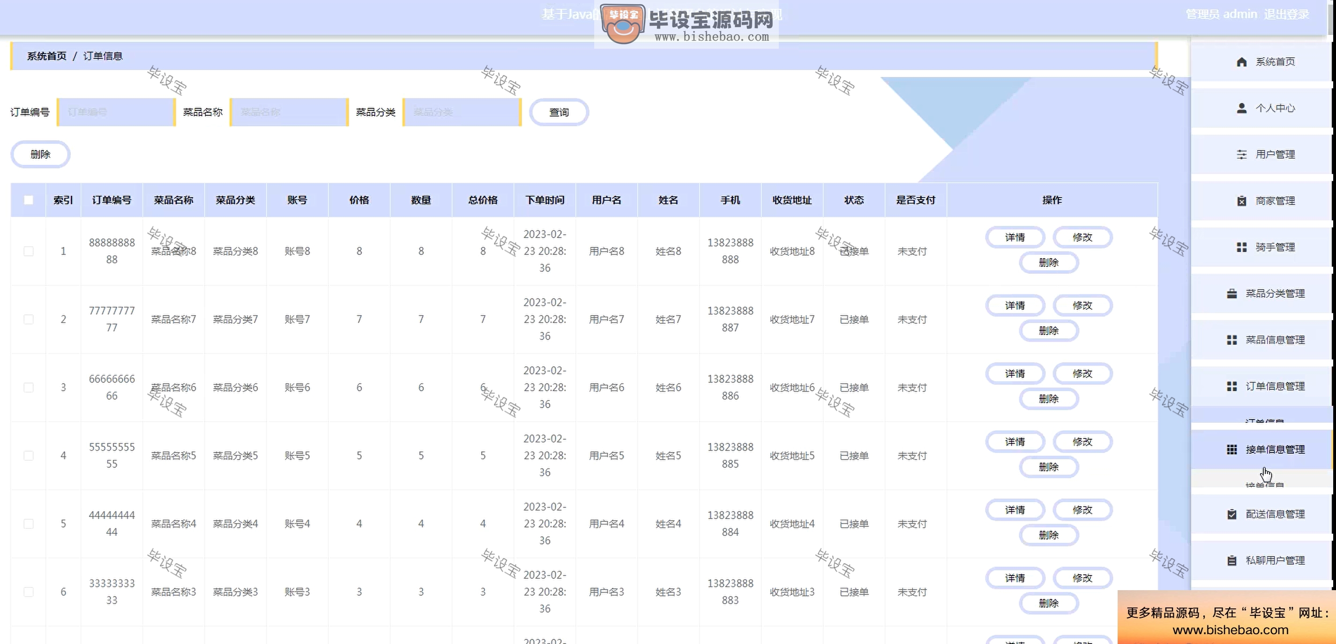The image size is (1336, 644).
Task: Open 详情 for 菜品名称5 row
Action: pos(1015,442)
